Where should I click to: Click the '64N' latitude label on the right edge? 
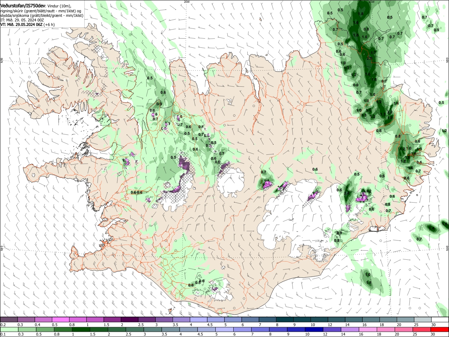pyautogui.click(x=447, y=248)
